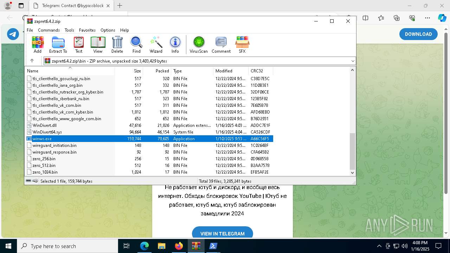Image resolution: width=450 pixels, height=253 pixels.
Task: Open a new browser tab
Action: coord(120,6)
